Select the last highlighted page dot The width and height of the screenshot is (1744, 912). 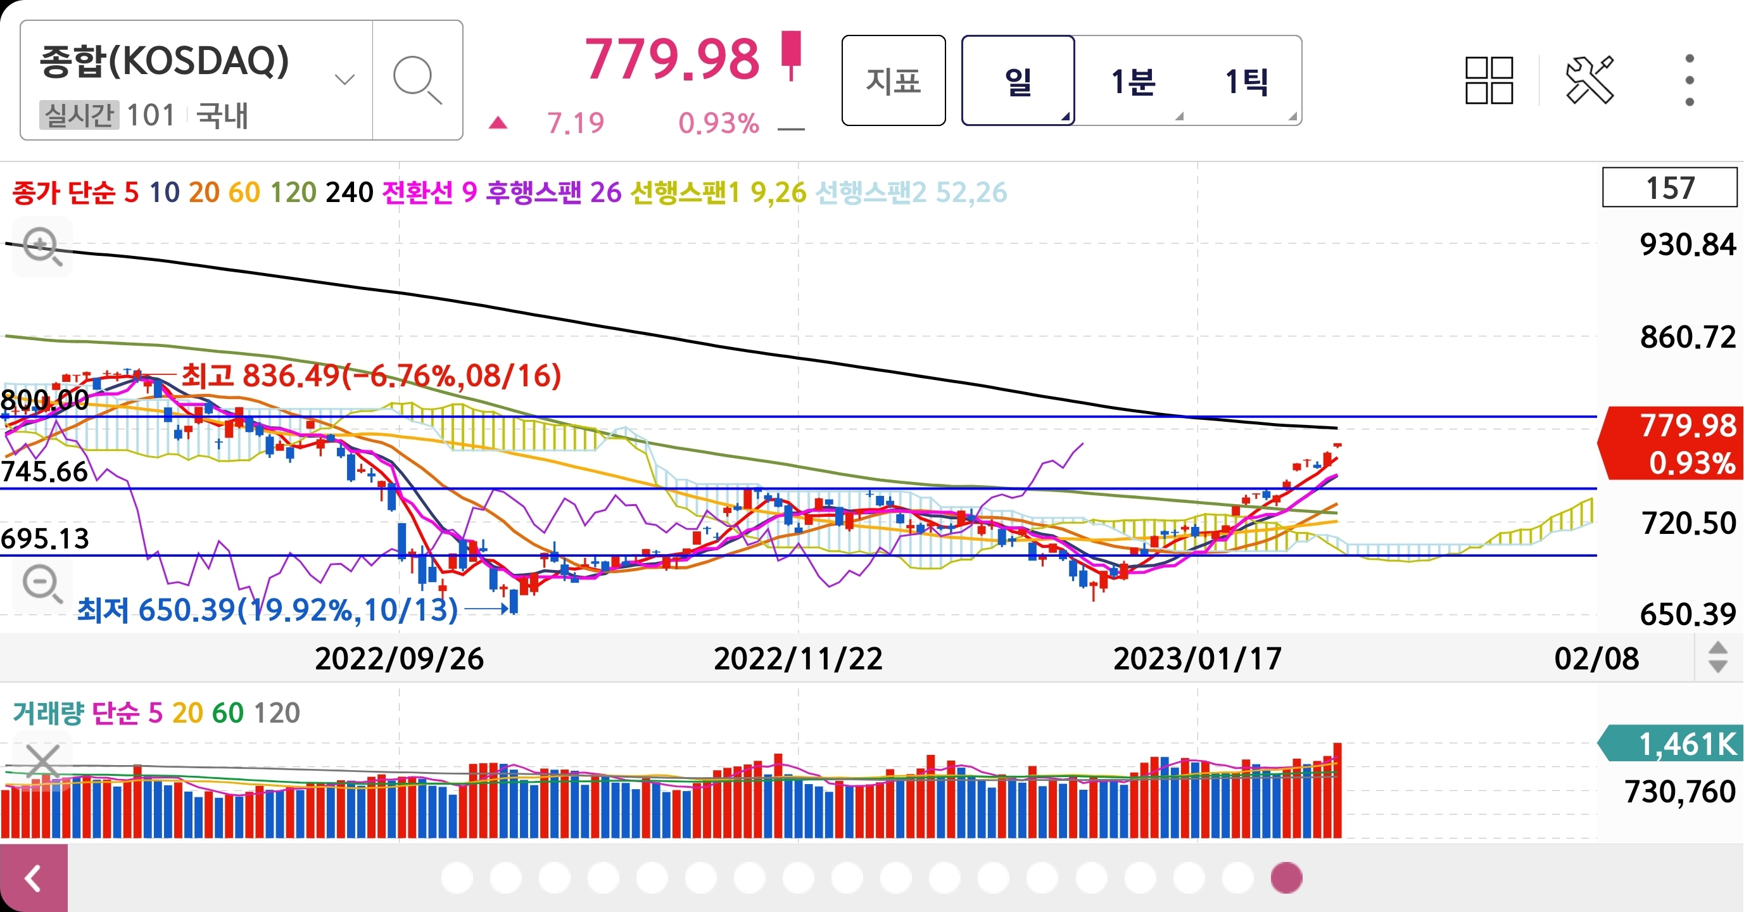[1286, 878]
